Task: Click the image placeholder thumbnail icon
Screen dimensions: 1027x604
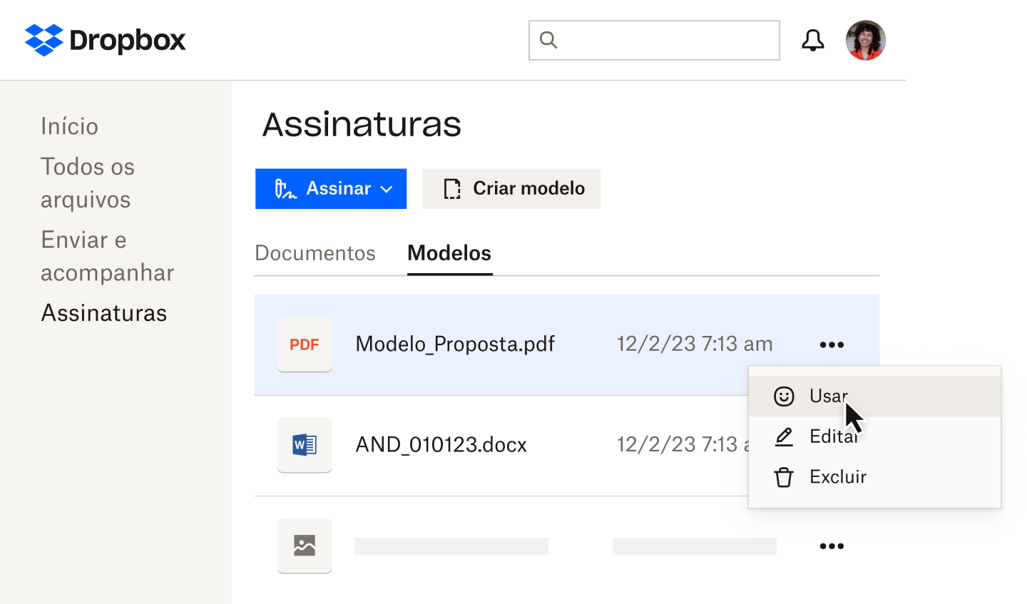Action: click(305, 546)
